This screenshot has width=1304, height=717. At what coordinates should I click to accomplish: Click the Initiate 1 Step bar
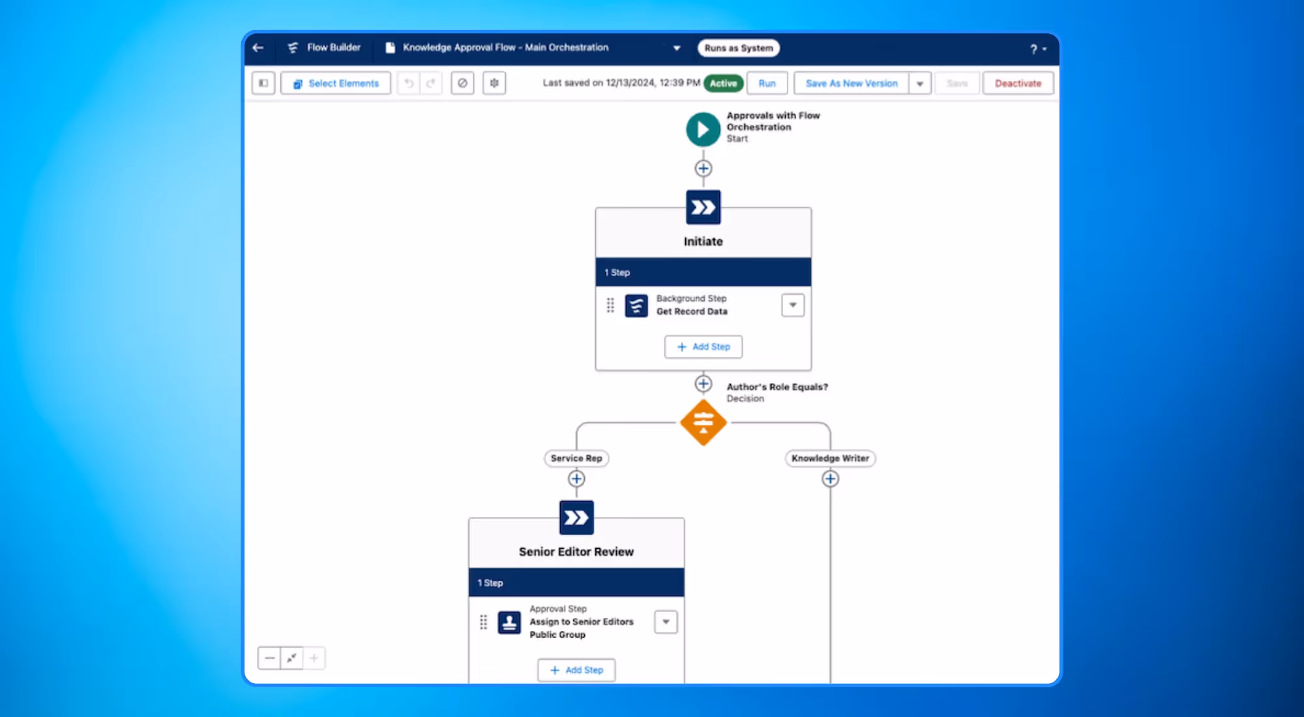(703, 272)
